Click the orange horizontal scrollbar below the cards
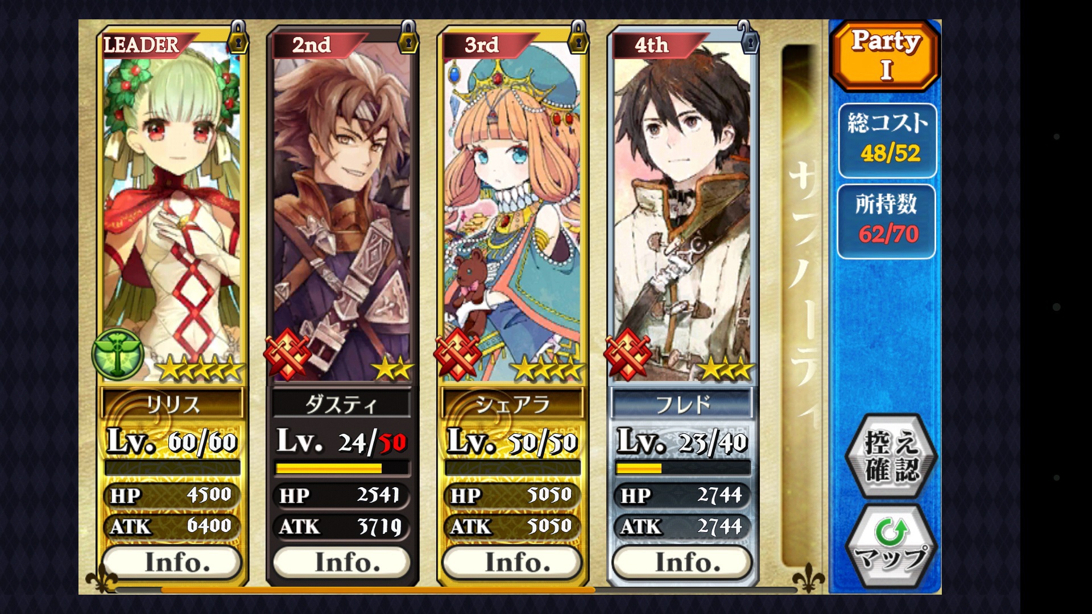This screenshot has width=1092, height=614. [x=378, y=590]
